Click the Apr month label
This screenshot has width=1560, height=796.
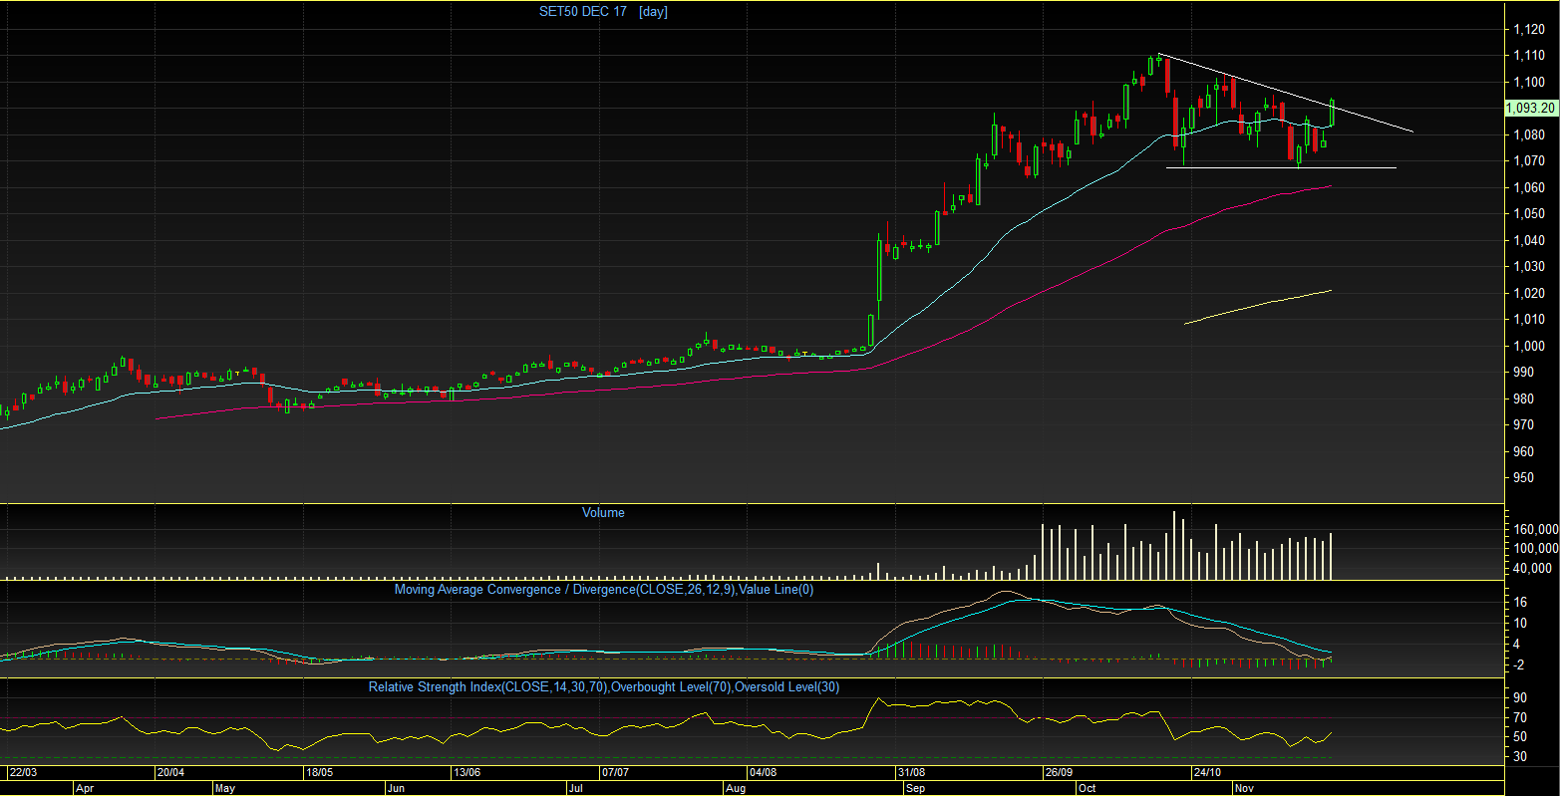click(85, 788)
